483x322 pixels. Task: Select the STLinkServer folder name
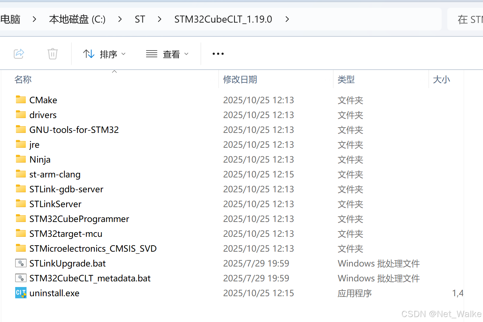[55, 204]
